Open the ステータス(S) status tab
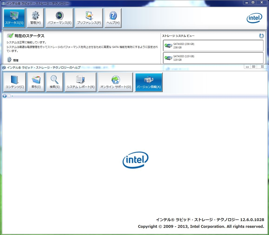 coord(14,18)
